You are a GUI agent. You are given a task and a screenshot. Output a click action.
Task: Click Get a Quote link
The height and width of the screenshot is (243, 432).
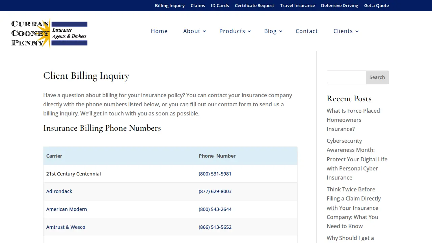376,5
